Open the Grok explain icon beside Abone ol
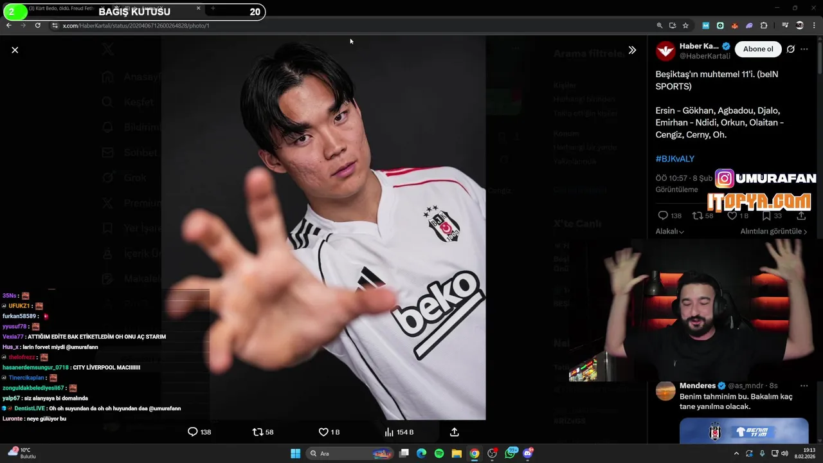The width and height of the screenshot is (823, 463). (790, 49)
